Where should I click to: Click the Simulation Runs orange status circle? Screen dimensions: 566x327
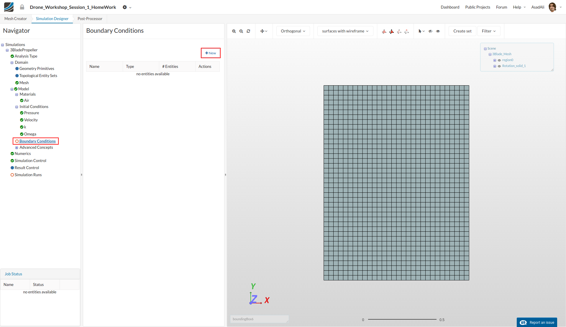pyautogui.click(x=12, y=175)
